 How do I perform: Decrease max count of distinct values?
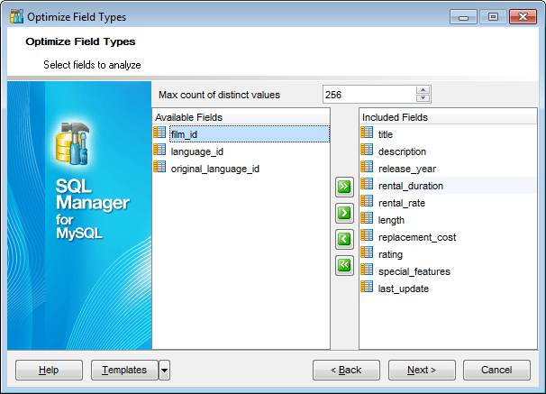[x=423, y=98]
